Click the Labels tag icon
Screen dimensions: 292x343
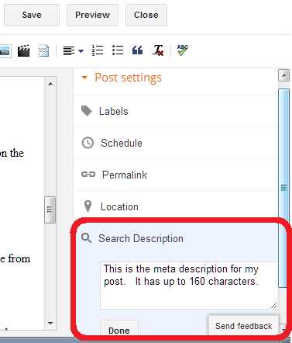pyautogui.click(x=87, y=111)
